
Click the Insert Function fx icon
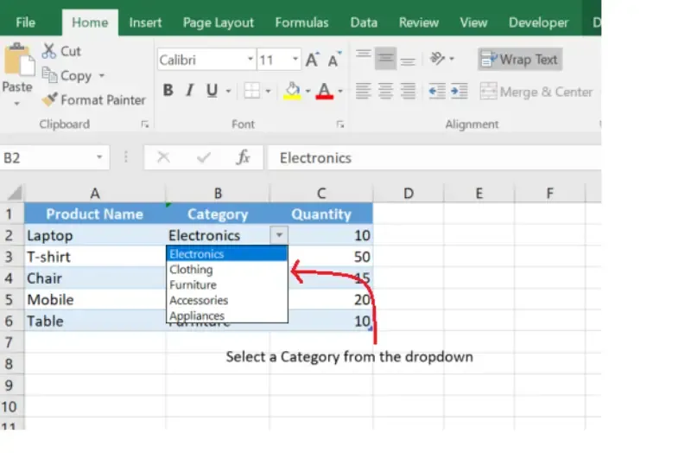pos(243,157)
